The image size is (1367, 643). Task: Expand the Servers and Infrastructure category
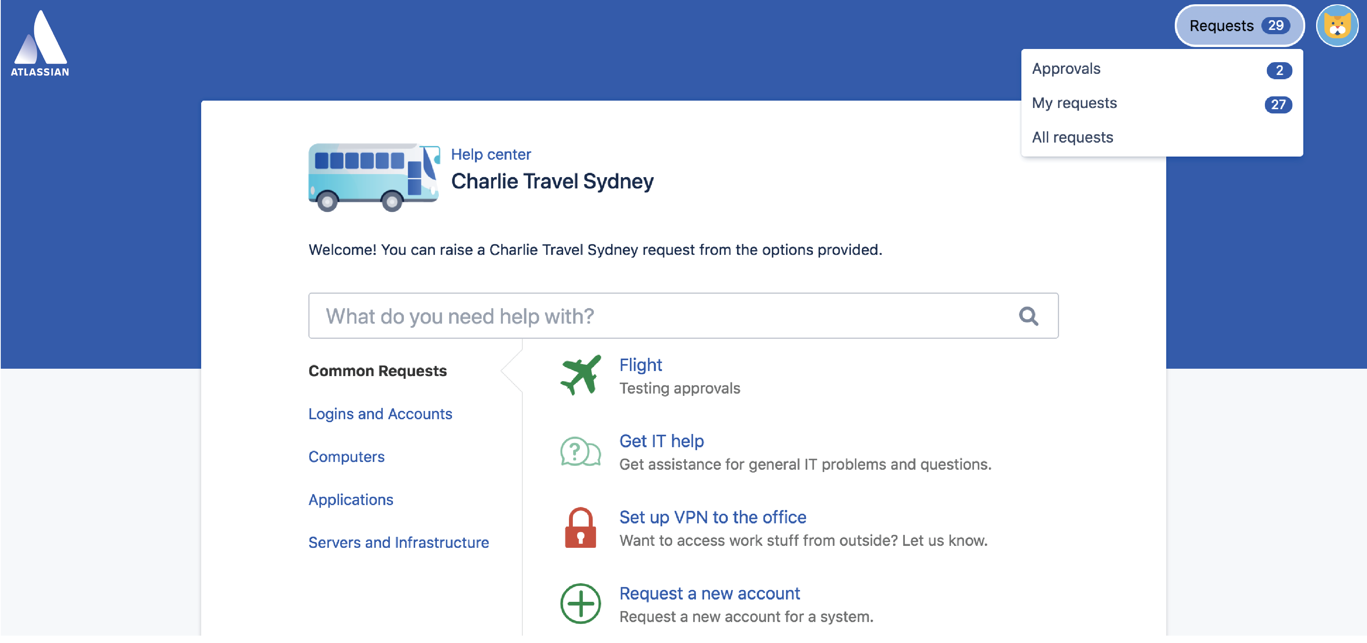coord(398,543)
